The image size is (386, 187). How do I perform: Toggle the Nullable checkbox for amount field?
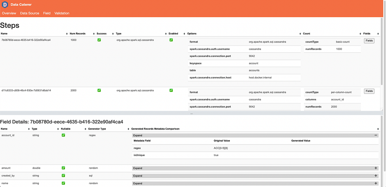[63, 168]
